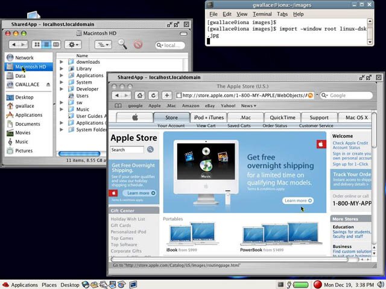Screen dimensions: 386x289
Task: Open the News bookmarks dropdown
Action: click(248, 106)
